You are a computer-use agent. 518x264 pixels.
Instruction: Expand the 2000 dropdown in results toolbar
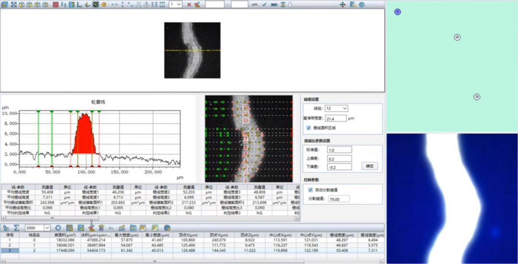pos(47,228)
